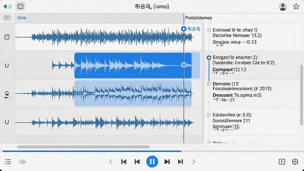Toggle checkbox beside Eotivoed entry
Image resolution: width=304 pixels, height=171 pixels.
(x=209, y=30)
